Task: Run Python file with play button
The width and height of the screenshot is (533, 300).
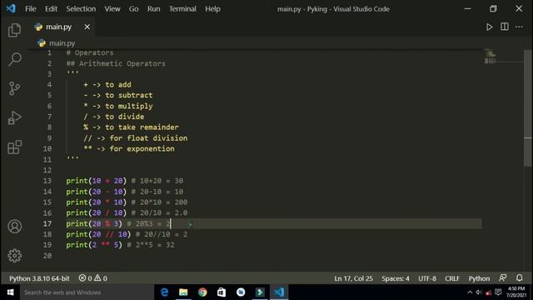Action: pos(489,27)
